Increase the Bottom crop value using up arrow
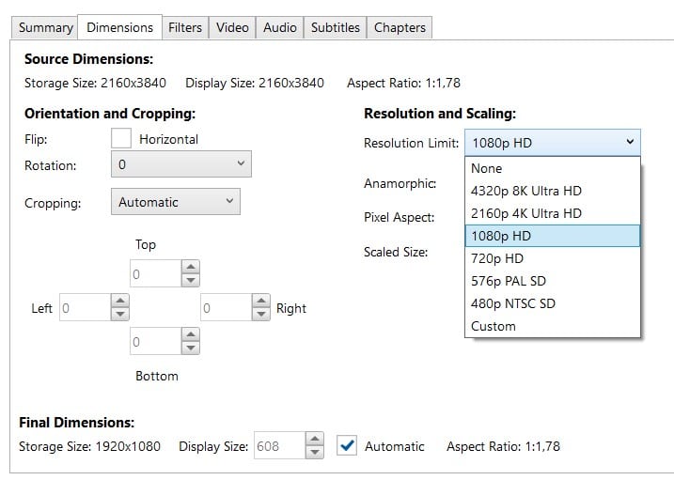 [191, 336]
